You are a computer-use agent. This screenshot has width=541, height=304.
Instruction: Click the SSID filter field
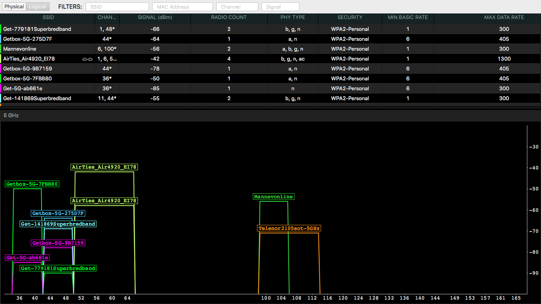[x=117, y=7]
